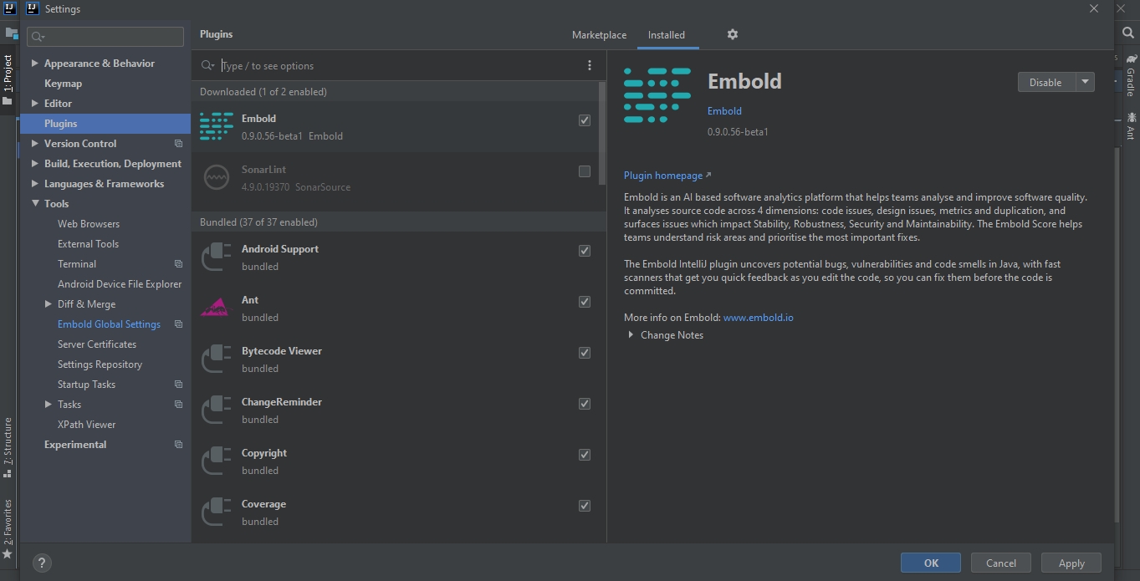Click the IDE search everywhere magnifier
The height and width of the screenshot is (581, 1140).
tap(1128, 33)
